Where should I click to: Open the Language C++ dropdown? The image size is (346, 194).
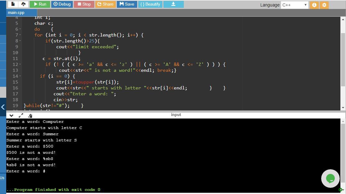[294, 5]
